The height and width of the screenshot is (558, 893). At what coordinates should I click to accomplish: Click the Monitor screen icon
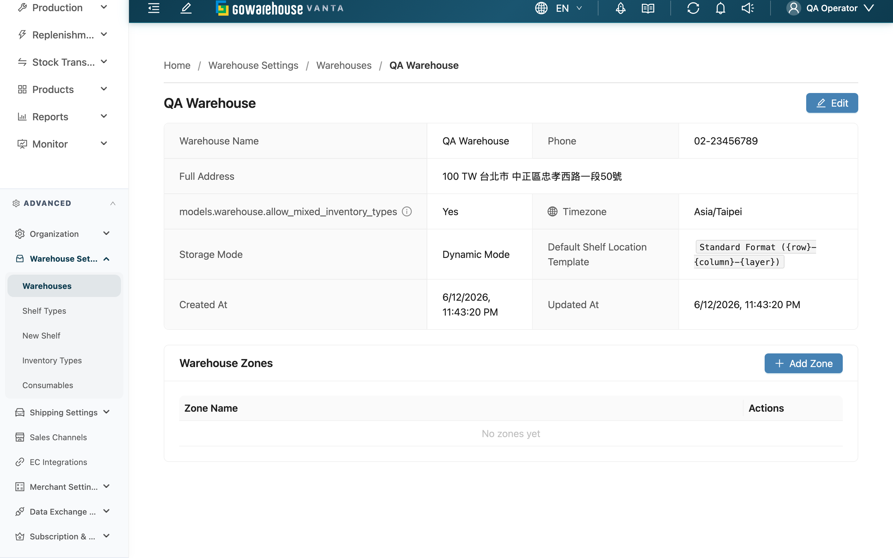[22, 144]
